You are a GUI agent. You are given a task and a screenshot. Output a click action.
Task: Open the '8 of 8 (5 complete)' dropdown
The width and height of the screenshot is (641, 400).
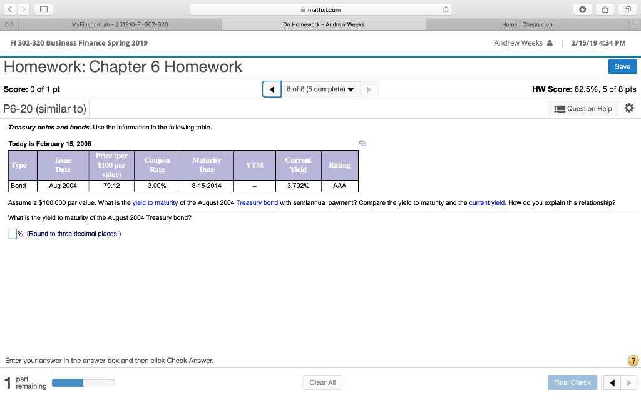click(x=321, y=88)
